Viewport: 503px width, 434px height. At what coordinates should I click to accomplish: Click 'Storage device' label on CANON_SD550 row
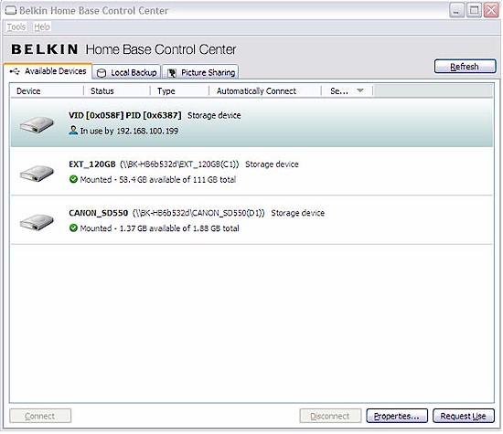click(298, 213)
